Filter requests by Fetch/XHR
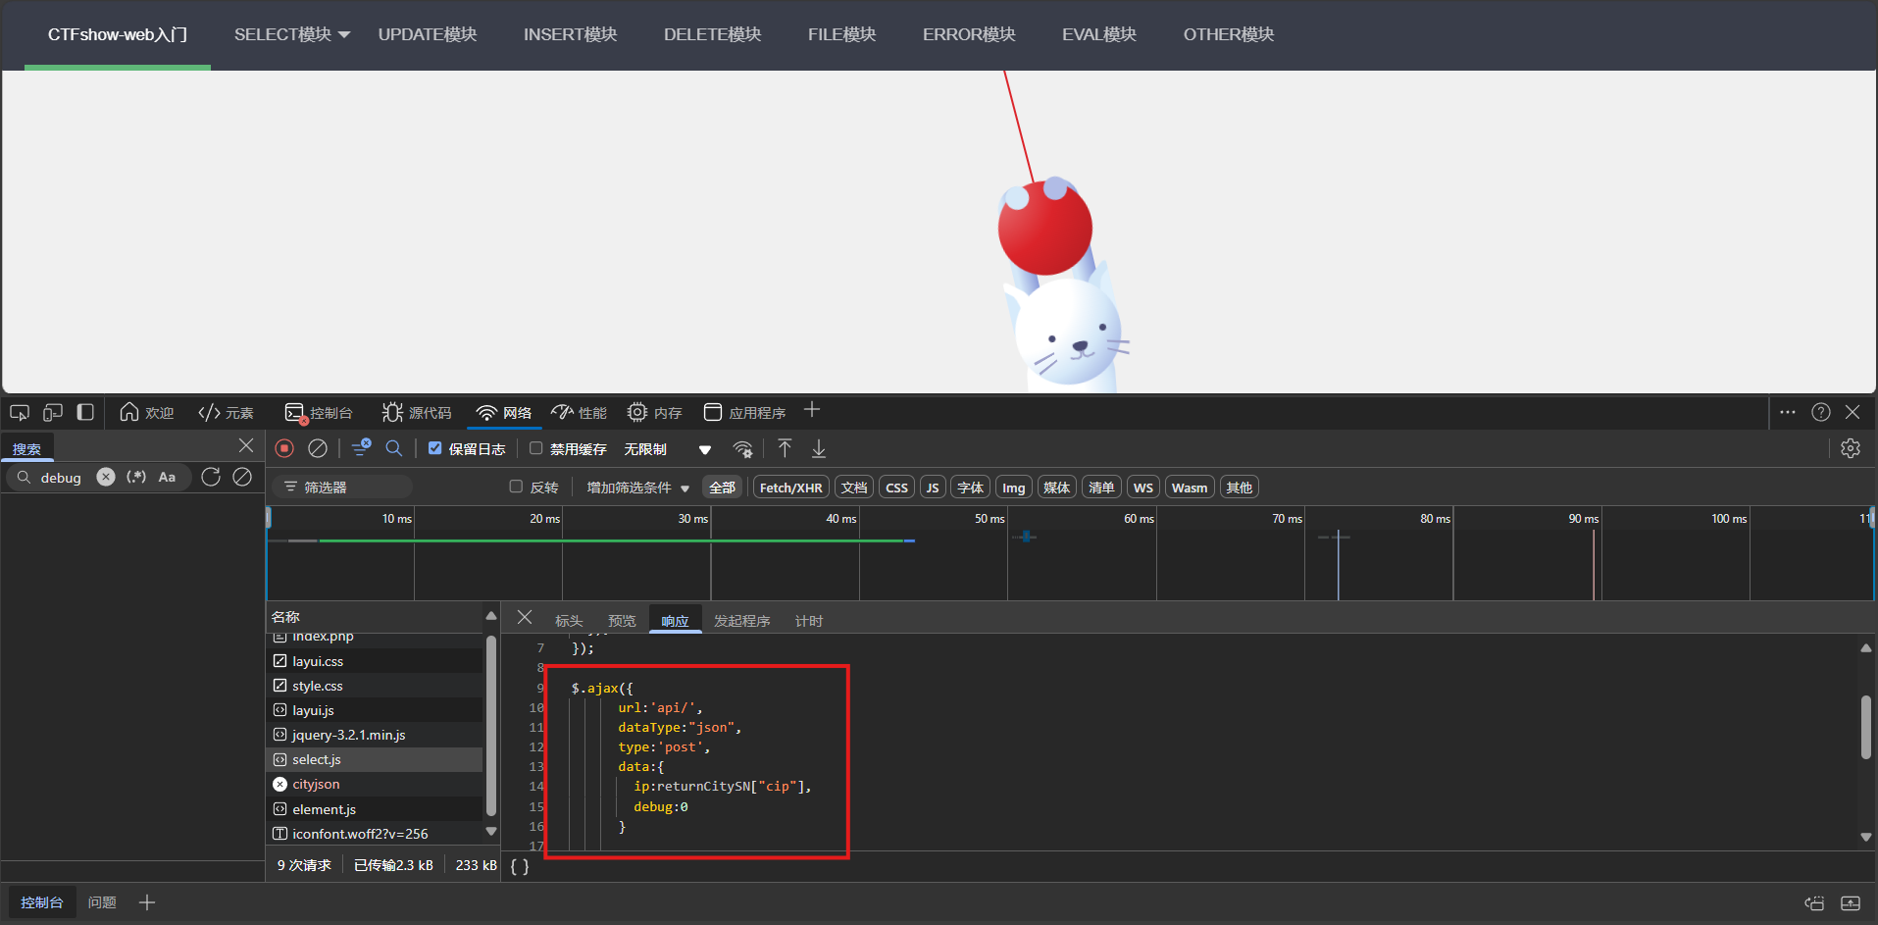The width and height of the screenshot is (1878, 925). (x=790, y=488)
